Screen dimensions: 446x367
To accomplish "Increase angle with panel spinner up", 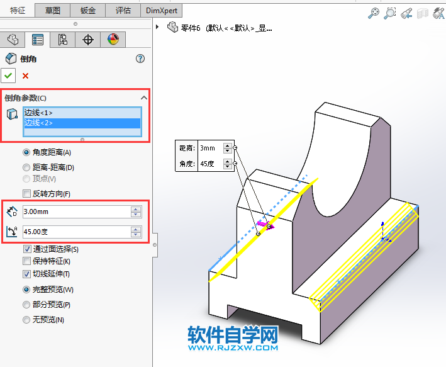I will pos(136,229).
